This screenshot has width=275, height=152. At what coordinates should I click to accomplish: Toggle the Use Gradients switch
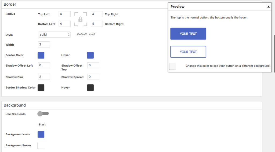pos(43,114)
